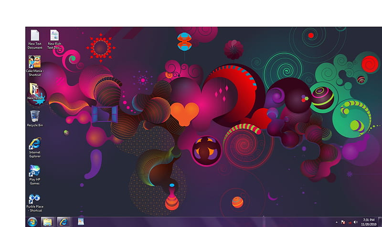The image size is (382, 227).
Task: Open the Action Center flag icon
Action: point(343,222)
